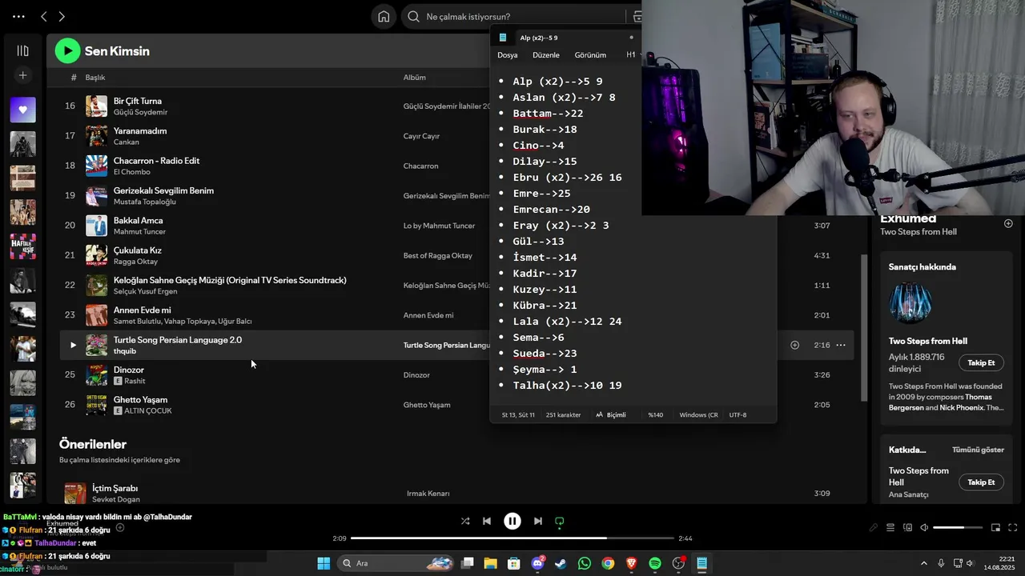Adjust the Spotify volume slider
The image size is (1025, 576).
958,527
